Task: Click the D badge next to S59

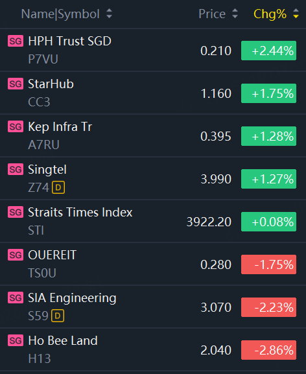Action: pyautogui.click(x=58, y=316)
